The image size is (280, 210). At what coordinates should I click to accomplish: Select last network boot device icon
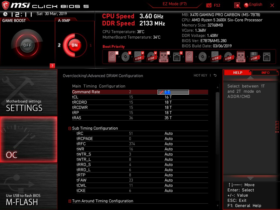pyautogui.click(x=267, y=57)
